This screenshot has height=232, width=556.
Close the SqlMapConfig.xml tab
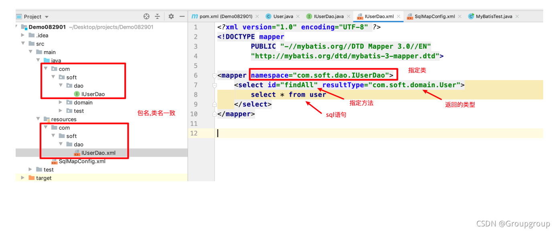pyautogui.click(x=460, y=16)
